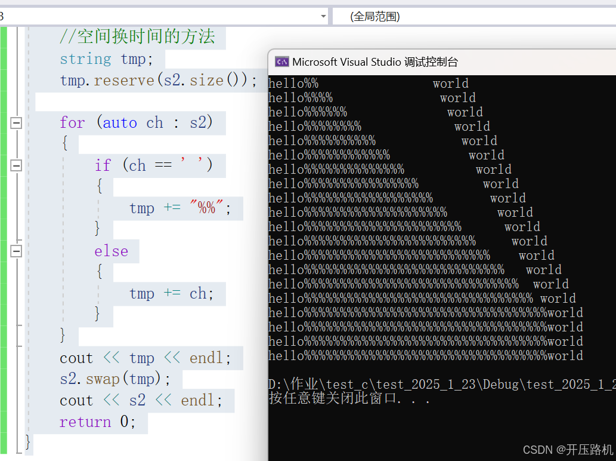Collapse the else block
This screenshot has width=616, height=461.
pyautogui.click(x=16, y=251)
